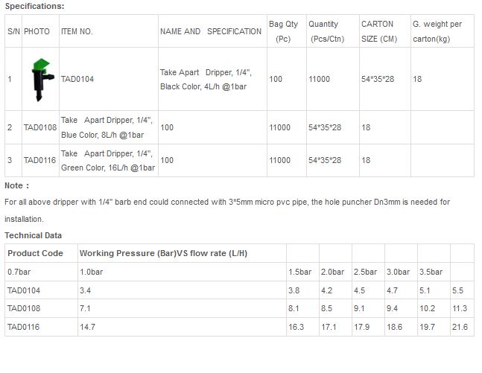The image size is (482, 373).
Task: Click the PHOTO column header
Action: click(x=37, y=32)
